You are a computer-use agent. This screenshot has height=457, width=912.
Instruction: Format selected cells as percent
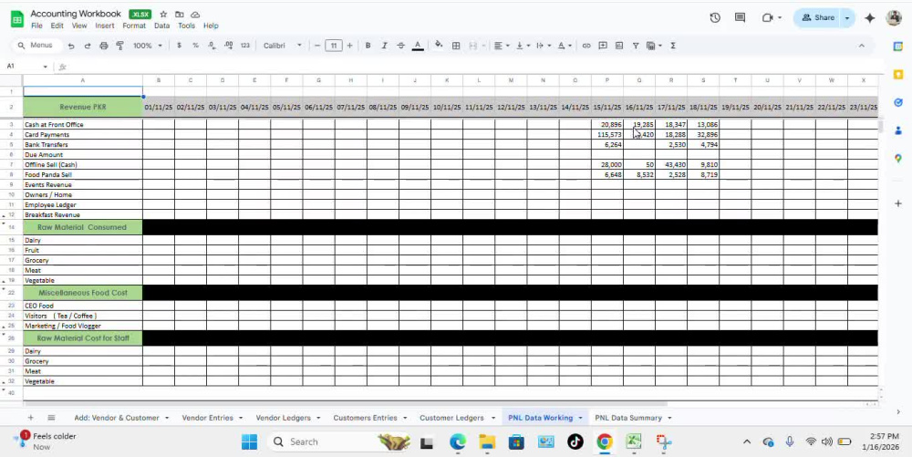click(x=195, y=46)
